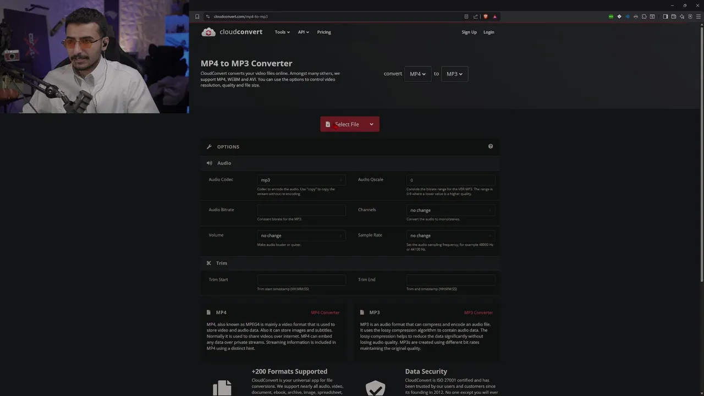Open Brave Rewards triangle icon
This screenshot has width=704, height=396.
494,16
